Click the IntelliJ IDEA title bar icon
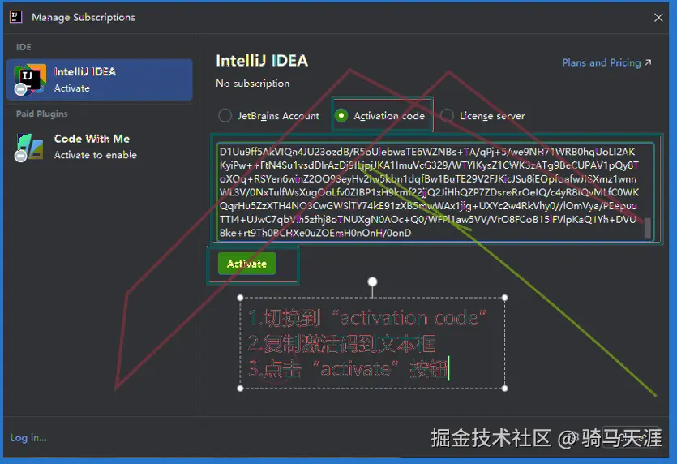This screenshot has width=677, height=464. [16, 17]
